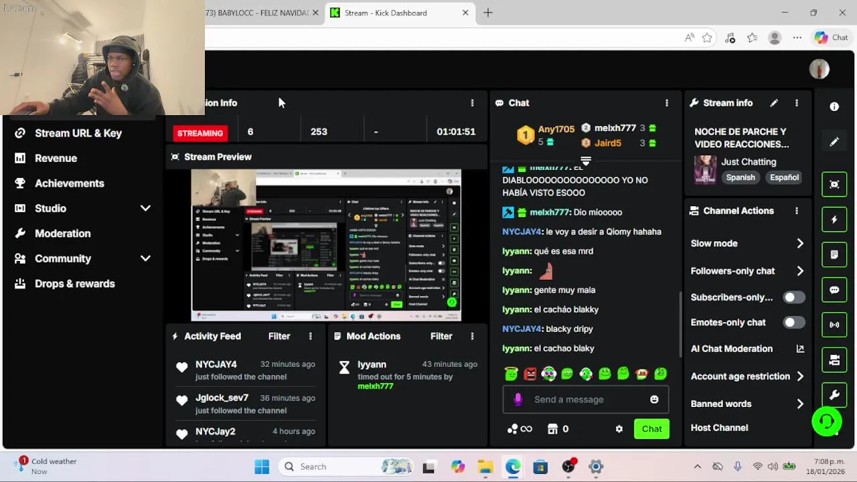Open the emoji picker smiley in message box
The width and height of the screenshot is (857, 482).
[654, 400]
